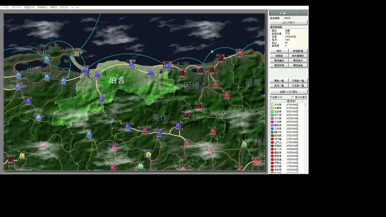Select the 大富山城 castle icon
Screen dimensions: 386x217
[43, 146]
